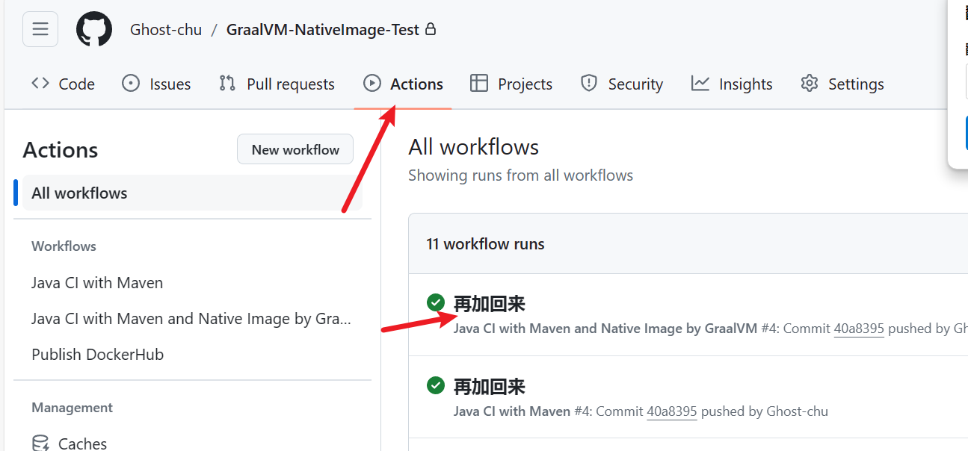Click the Insights graph icon
Viewport: 968px width, 451px height.
coord(700,83)
